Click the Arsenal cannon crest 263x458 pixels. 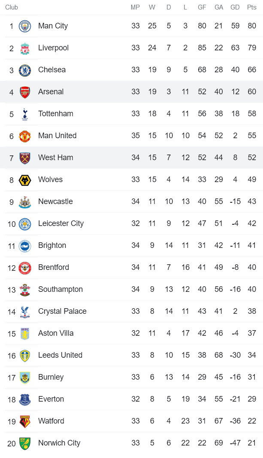(x=25, y=92)
